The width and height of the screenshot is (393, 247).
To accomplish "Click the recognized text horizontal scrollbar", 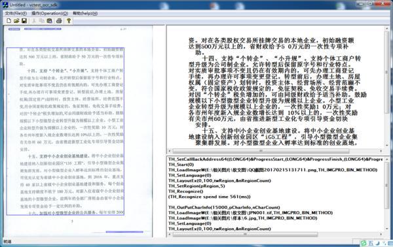I will [261, 151].
